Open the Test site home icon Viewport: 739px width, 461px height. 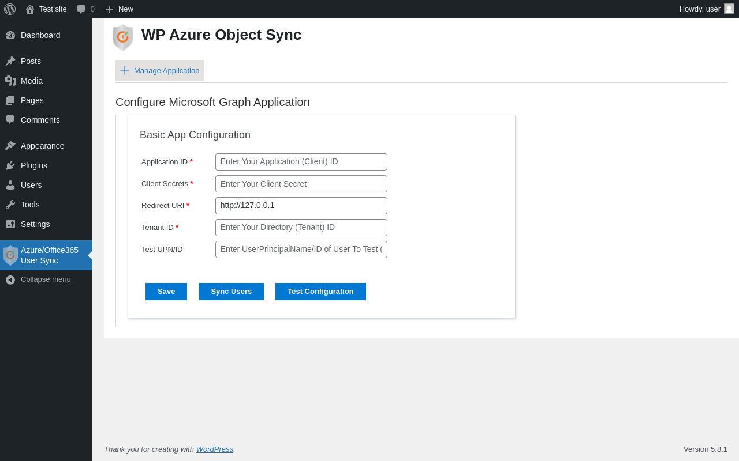click(x=30, y=9)
